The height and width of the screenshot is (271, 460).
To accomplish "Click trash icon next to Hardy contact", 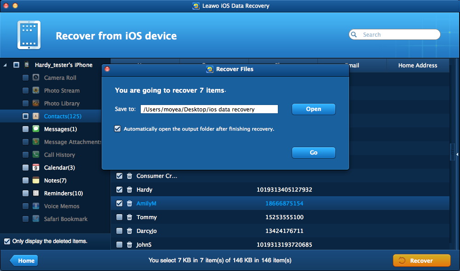I will tap(129, 190).
